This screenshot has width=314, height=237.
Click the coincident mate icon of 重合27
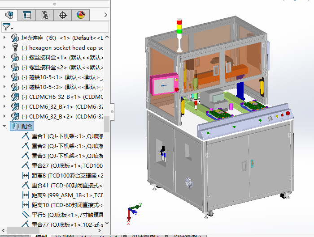coord(26,165)
